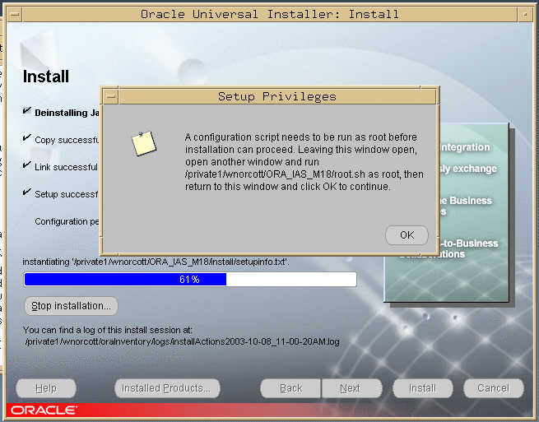Click the Oracle logo in the footer

[x=44, y=410]
